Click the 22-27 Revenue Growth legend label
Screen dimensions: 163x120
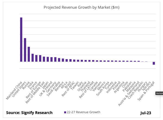click(83, 112)
